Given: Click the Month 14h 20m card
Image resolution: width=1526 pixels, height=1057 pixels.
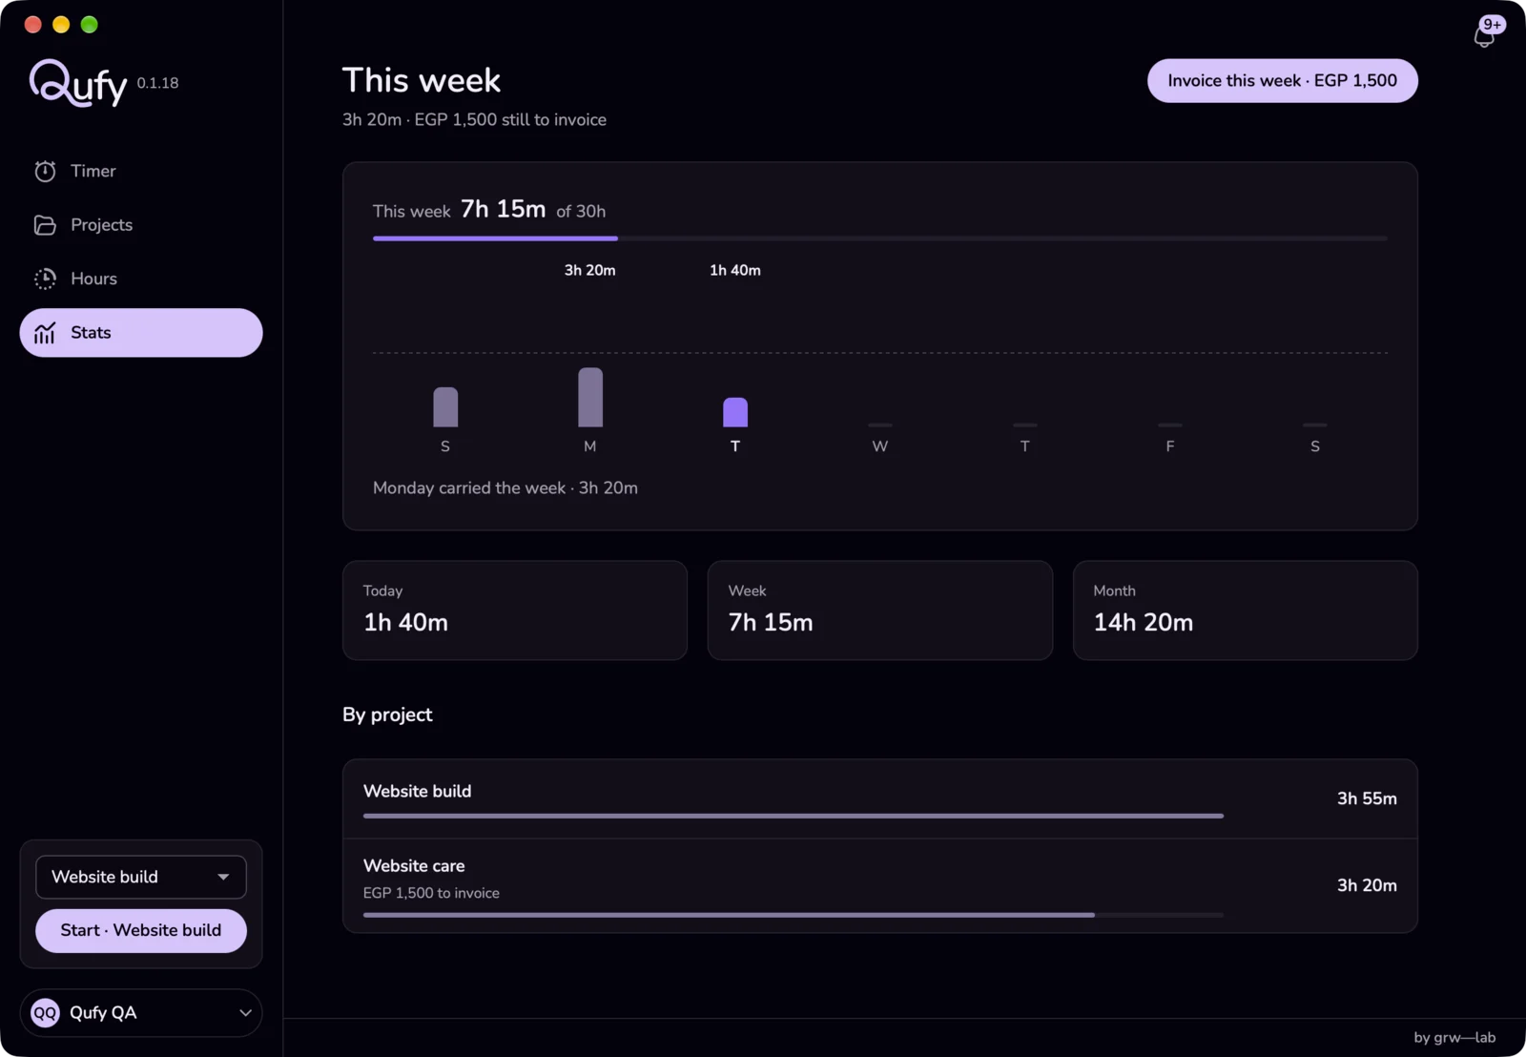Looking at the screenshot, I should pos(1245,611).
